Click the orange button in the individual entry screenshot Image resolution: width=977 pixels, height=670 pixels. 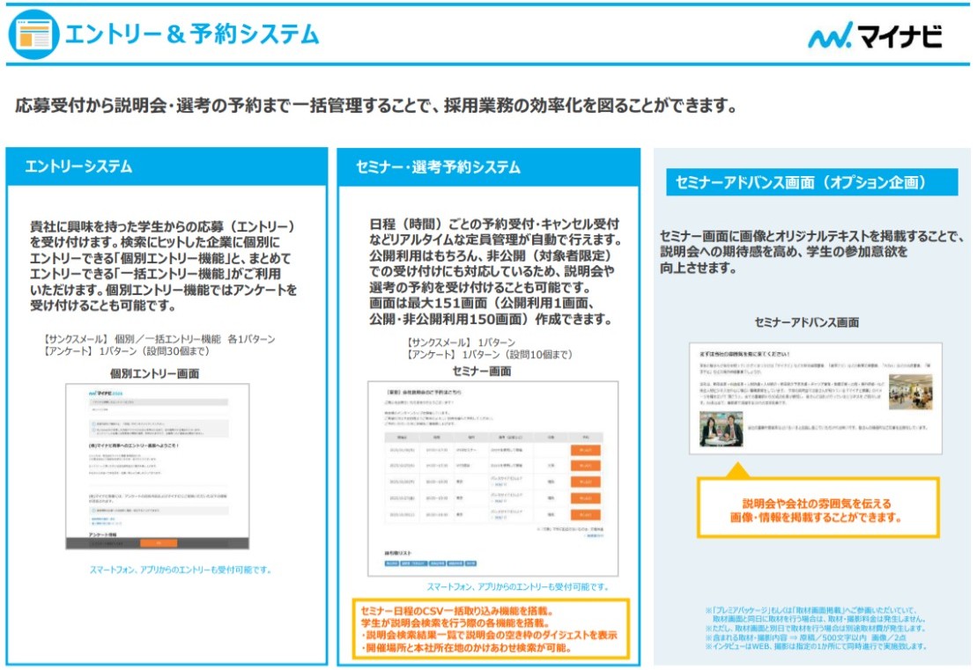[159, 543]
